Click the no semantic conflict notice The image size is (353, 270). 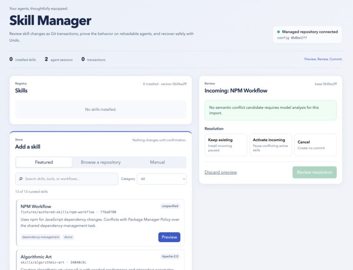(271, 110)
